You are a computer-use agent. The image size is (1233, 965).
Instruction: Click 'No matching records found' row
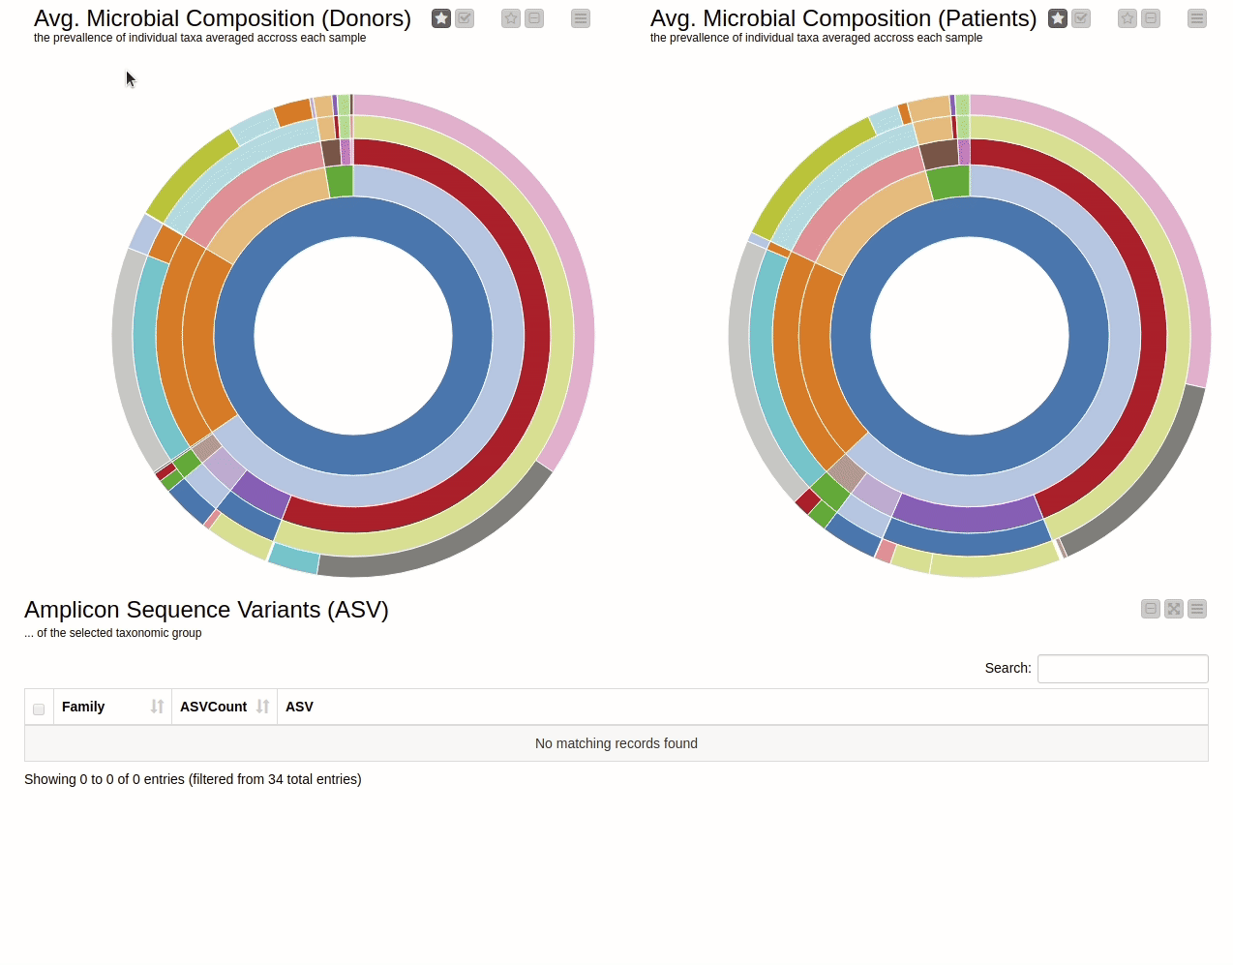(x=616, y=743)
